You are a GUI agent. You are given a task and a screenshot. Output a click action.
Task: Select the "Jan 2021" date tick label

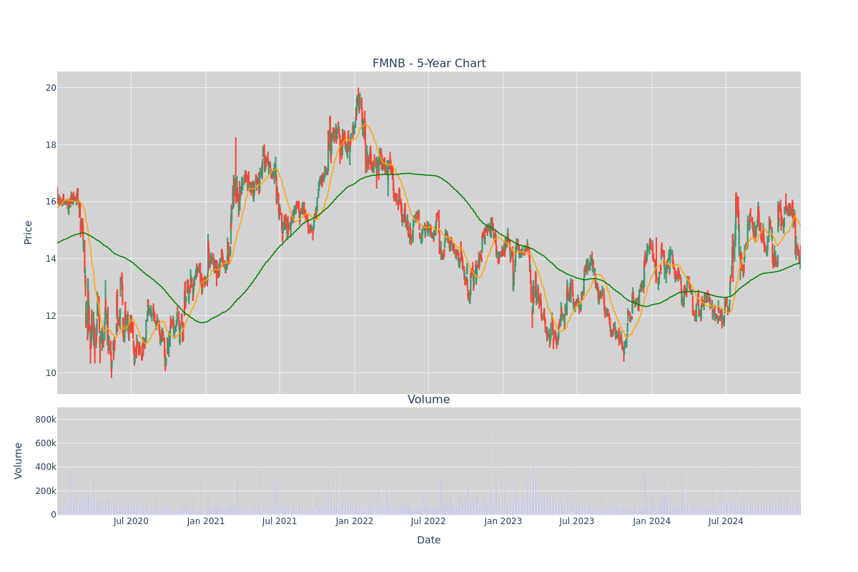coord(206,521)
